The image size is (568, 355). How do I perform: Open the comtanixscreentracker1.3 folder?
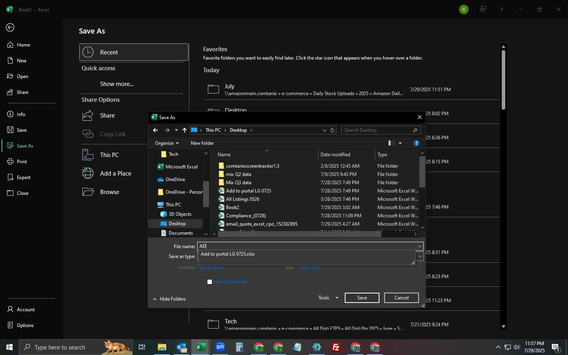252,166
